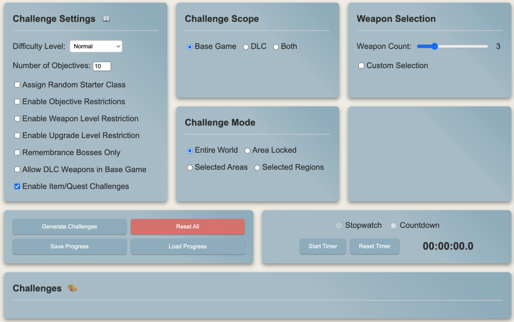This screenshot has width=514, height=322.
Task: Check Enable Objective Restrictions
Action: pos(18,102)
